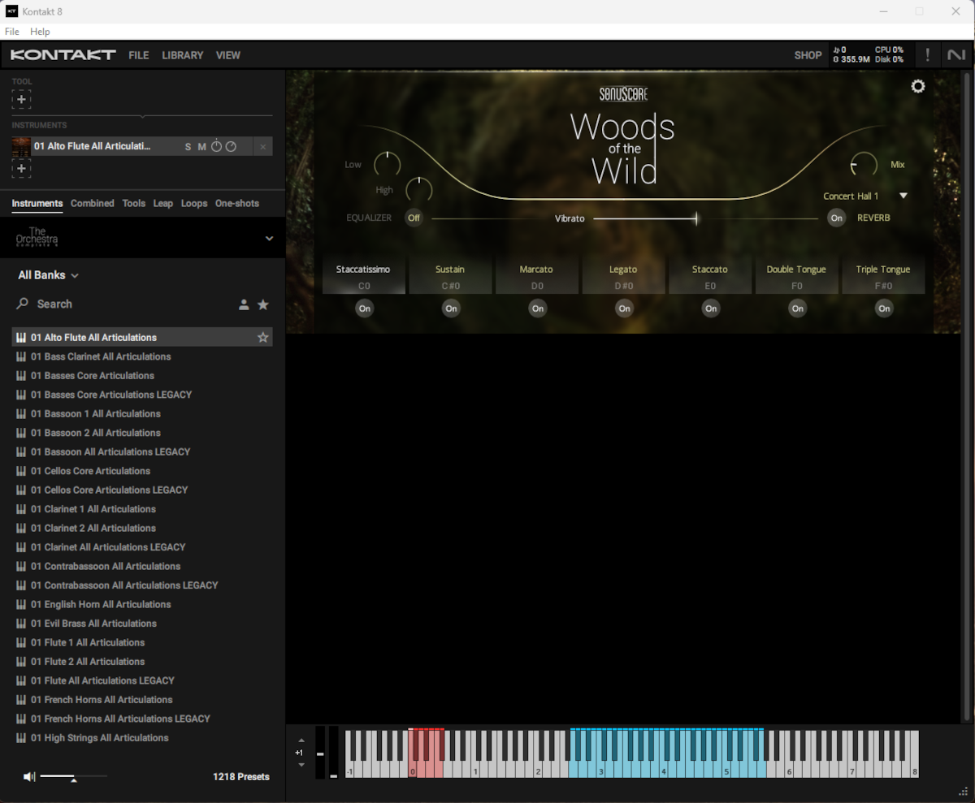975x803 pixels.
Task: Select 01 English Horn All Articulations preset
Action: (x=142, y=604)
